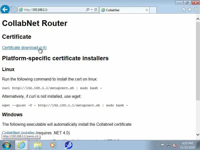Show hidden system tray icons
Image resolution: width=200 pixels, height=150 pixels.
[x=157, y=145]
